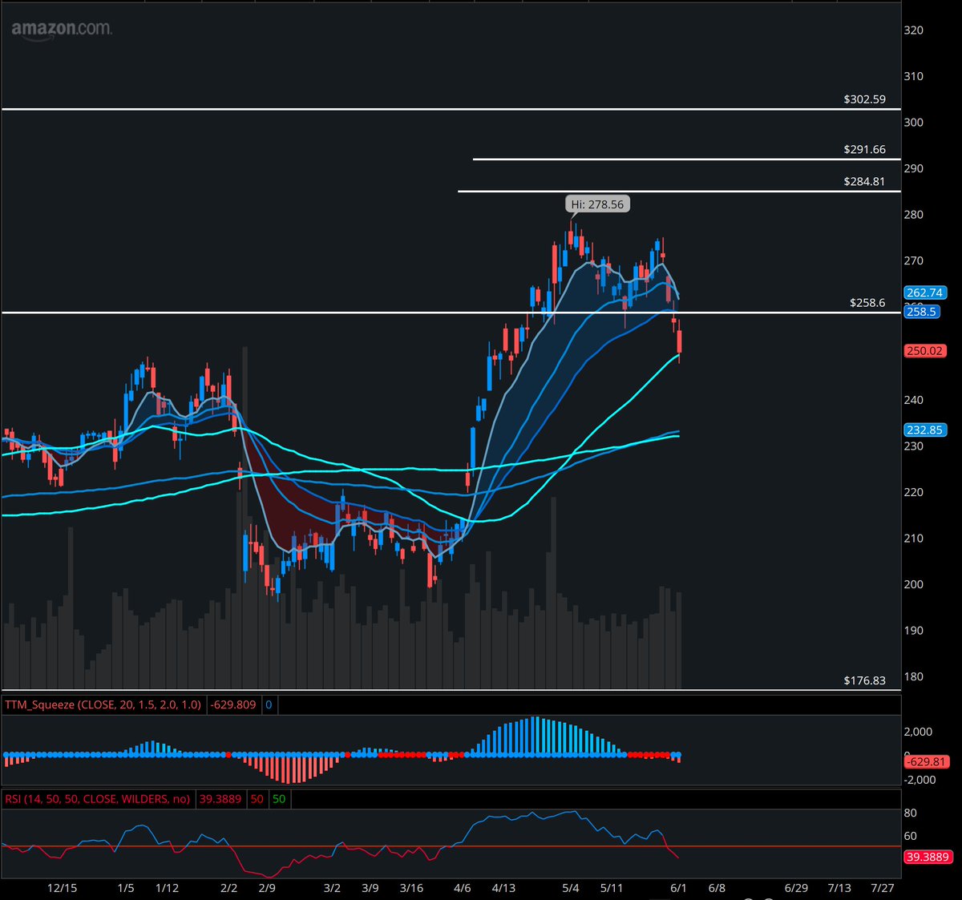Click the 258.5 moving average price tag
The width and height of the screenshot is (962, 900).
[x=921, y=312]
